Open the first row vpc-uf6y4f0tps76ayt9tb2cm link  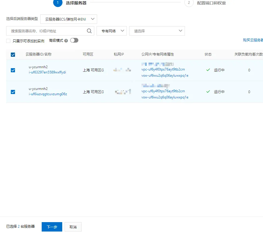(x=163, y=69)
